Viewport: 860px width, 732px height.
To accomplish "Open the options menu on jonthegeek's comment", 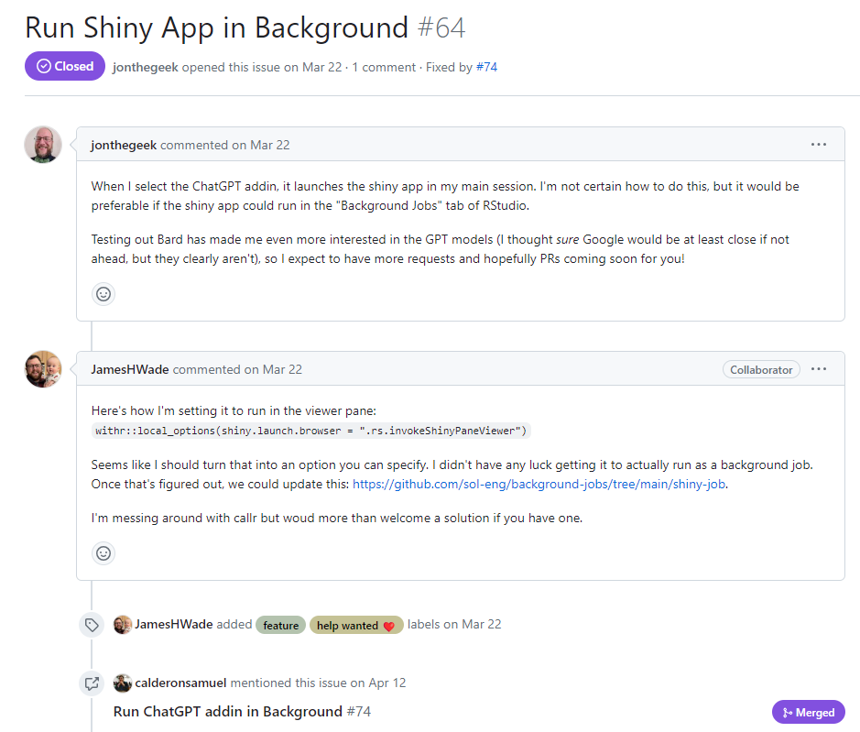I will [x=818, y=145].
